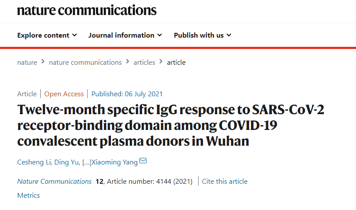The height and width of the screenshot is (210, 356).
Task: Click the current article breadcrumb
Action: pos(176,63)
